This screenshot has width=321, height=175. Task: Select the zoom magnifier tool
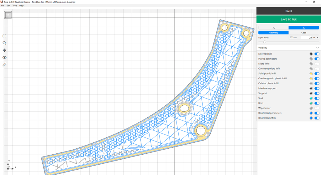[4, 43]
